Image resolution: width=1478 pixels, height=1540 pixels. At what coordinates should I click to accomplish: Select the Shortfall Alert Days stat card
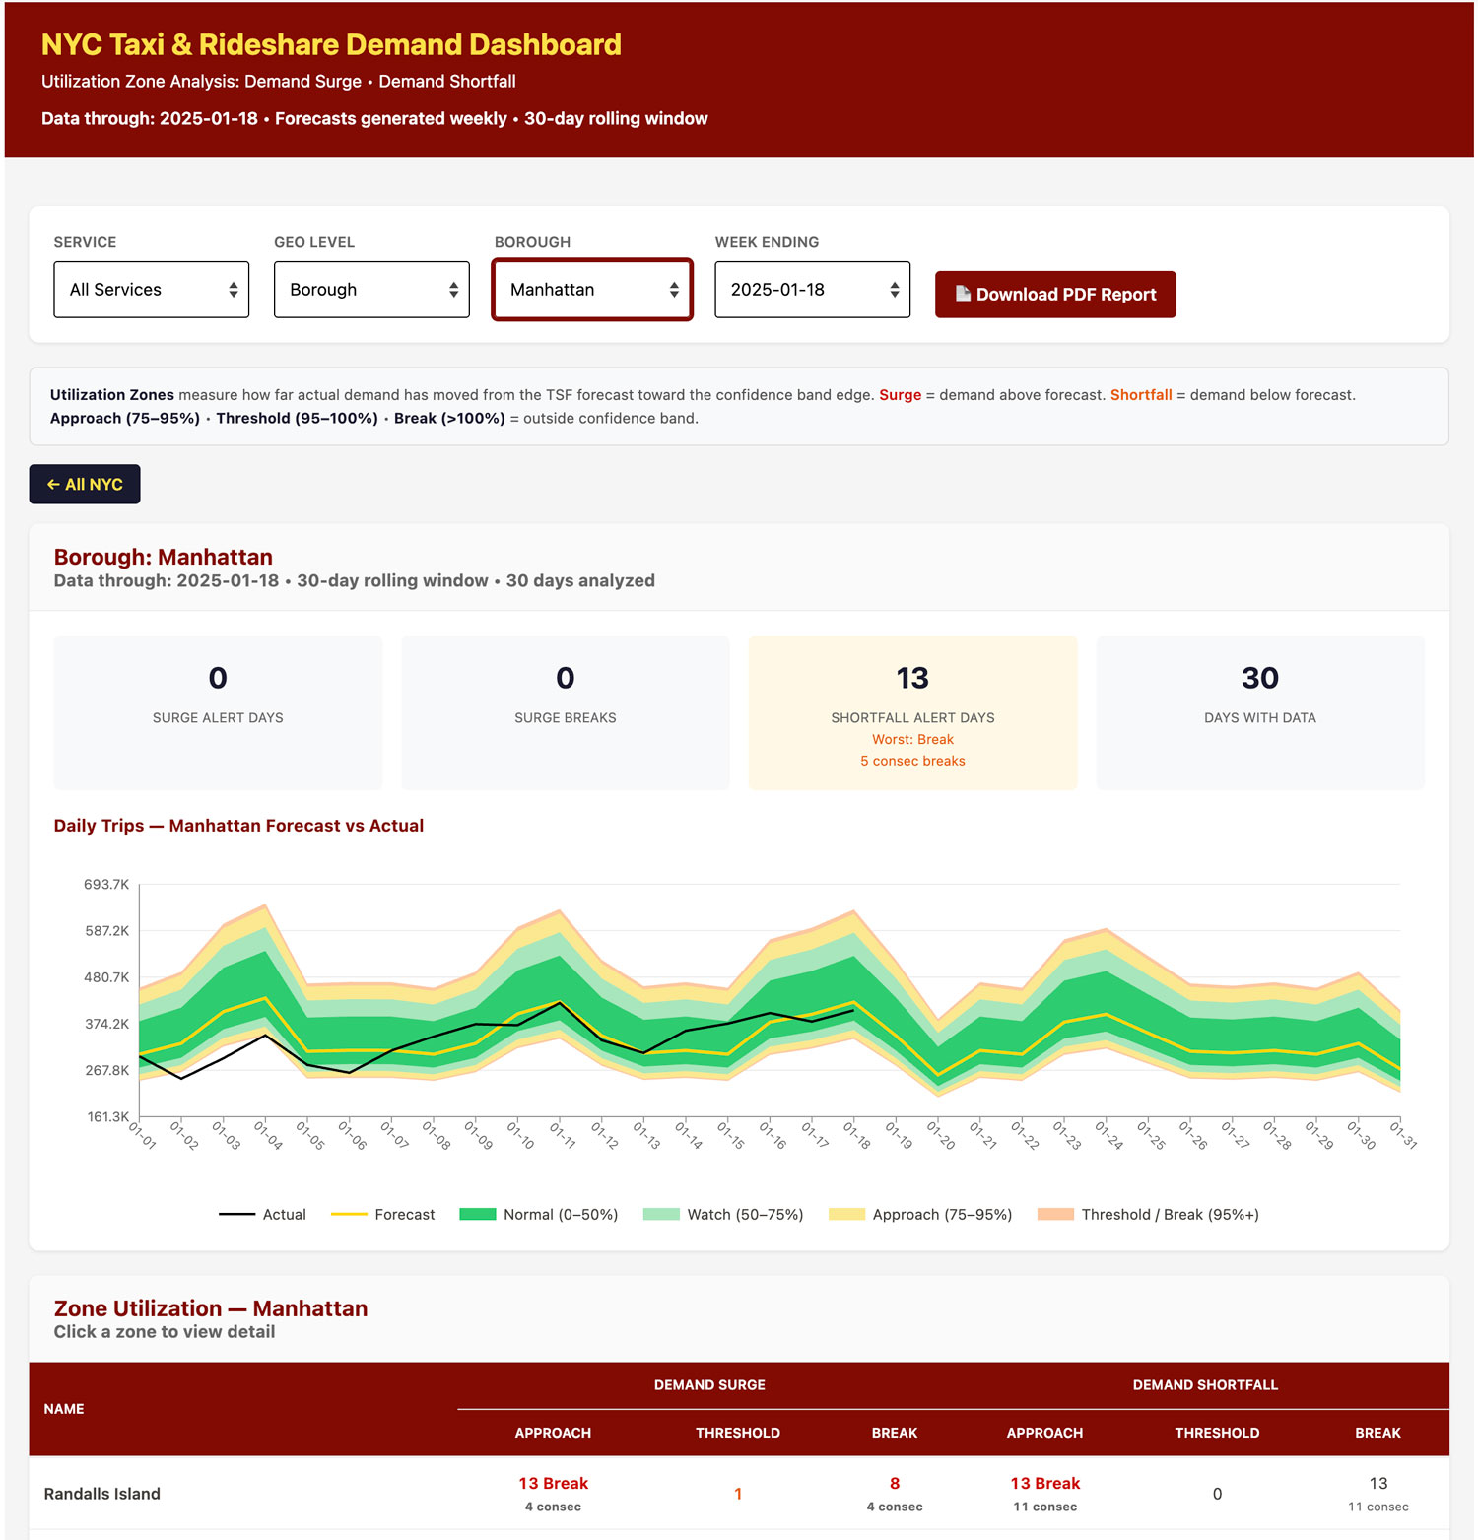tap(912, 711)
